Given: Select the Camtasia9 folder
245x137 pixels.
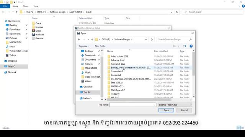Looking at the screenshot, I should pyautogui.click(x=116, y=75).
